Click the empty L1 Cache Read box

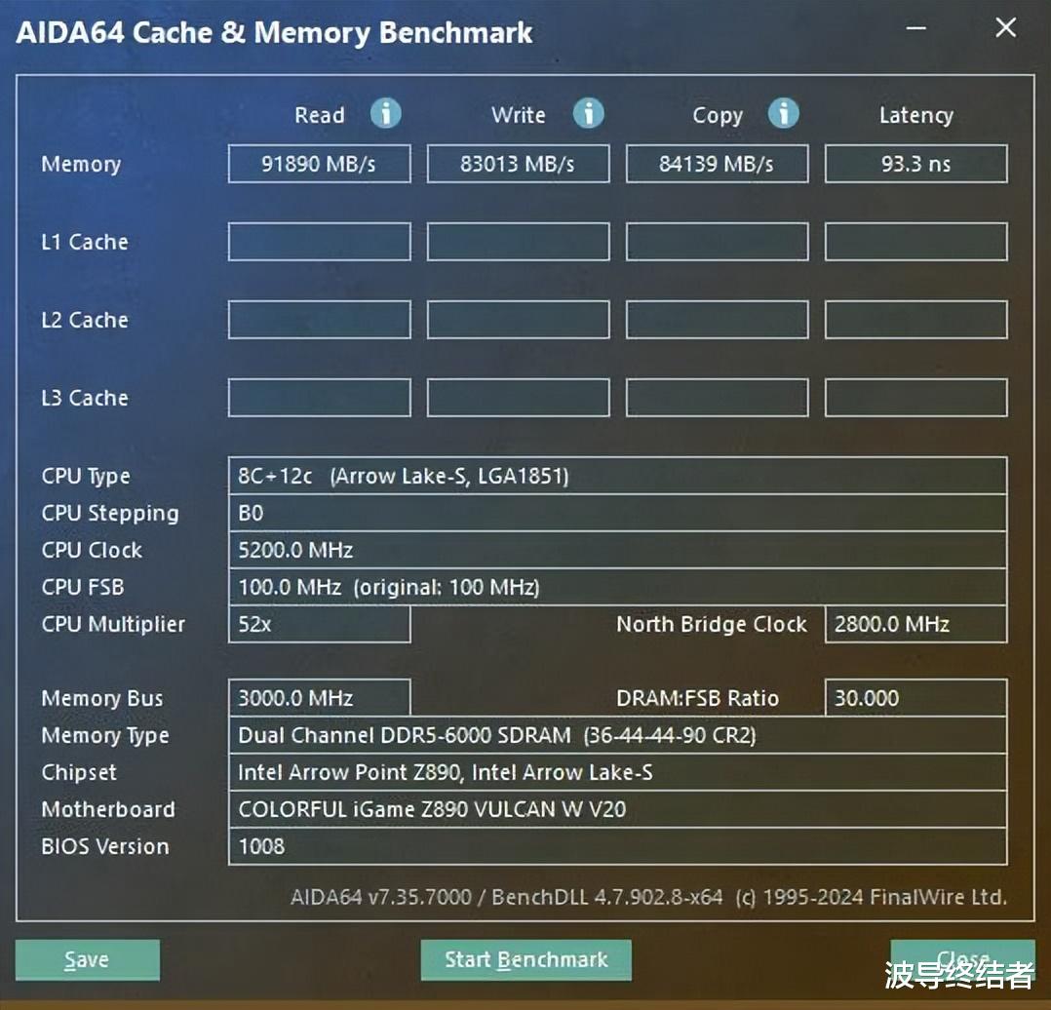(x=319, y=241)
